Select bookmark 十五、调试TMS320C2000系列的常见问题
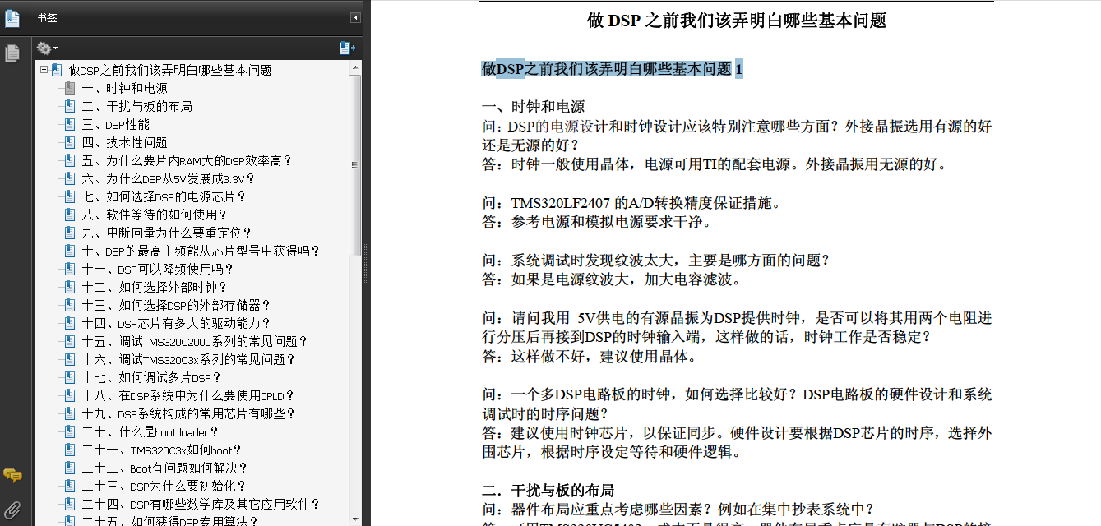Image resolution: width=1101 pixels, height=526 pixels. [194, 341]
